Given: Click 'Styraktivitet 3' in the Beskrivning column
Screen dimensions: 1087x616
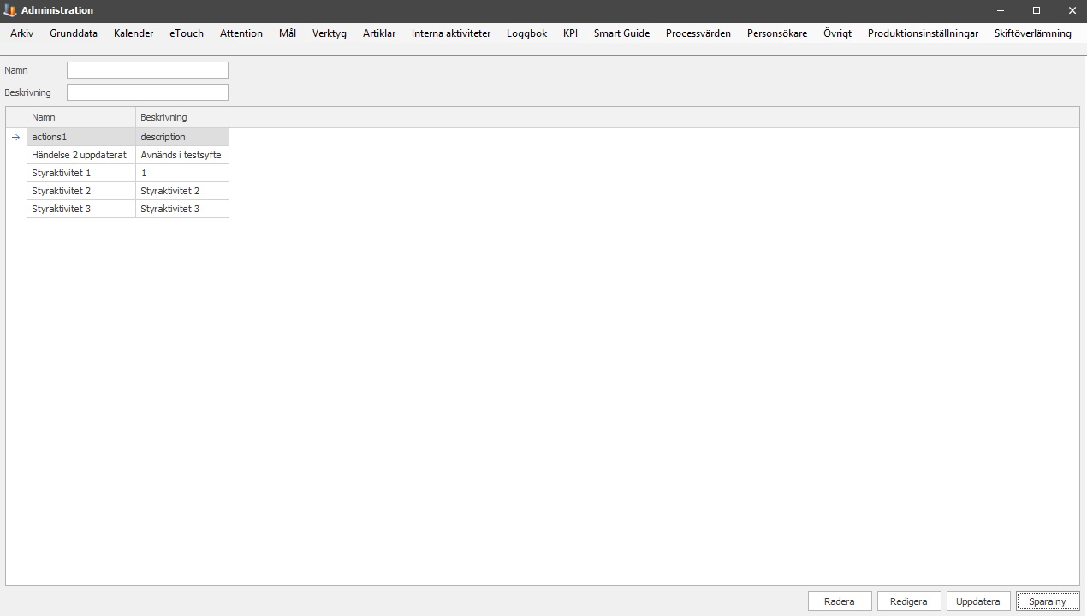Looking at the screenshot, I should pos(182,209).
